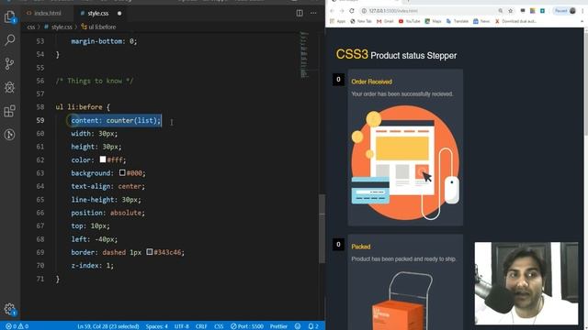588x330 pixels.
Task: Click the Packed heading
Action: click(361, 247)
